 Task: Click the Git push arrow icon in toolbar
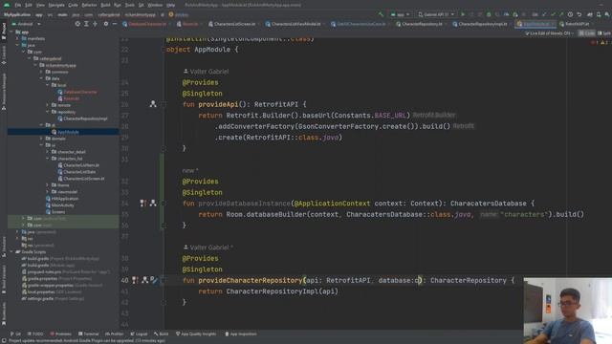coord(561,14)
